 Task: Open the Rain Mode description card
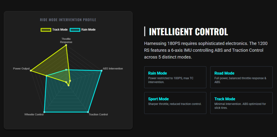175,77
